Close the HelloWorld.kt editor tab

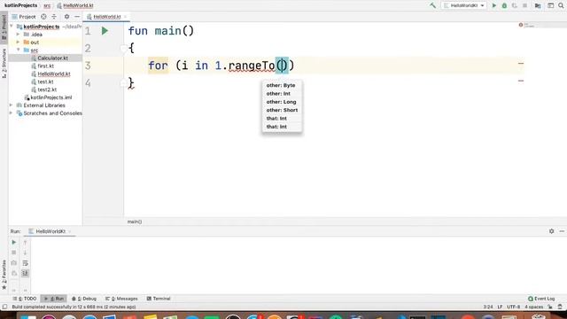[125, 17]
